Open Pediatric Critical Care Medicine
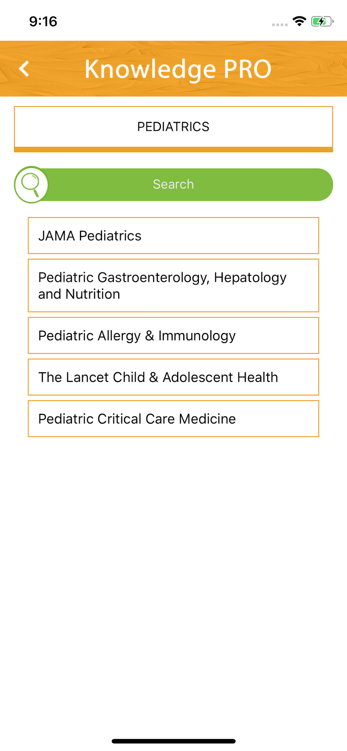The width and height of the screenshot is (347, 751). tap(173, 419)
